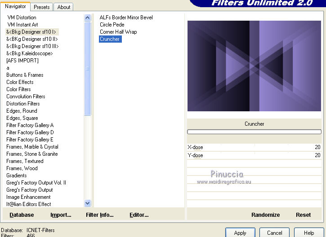Select Greg's Factory Output Vol. II

pyautogui.click(x=36, y=183)
